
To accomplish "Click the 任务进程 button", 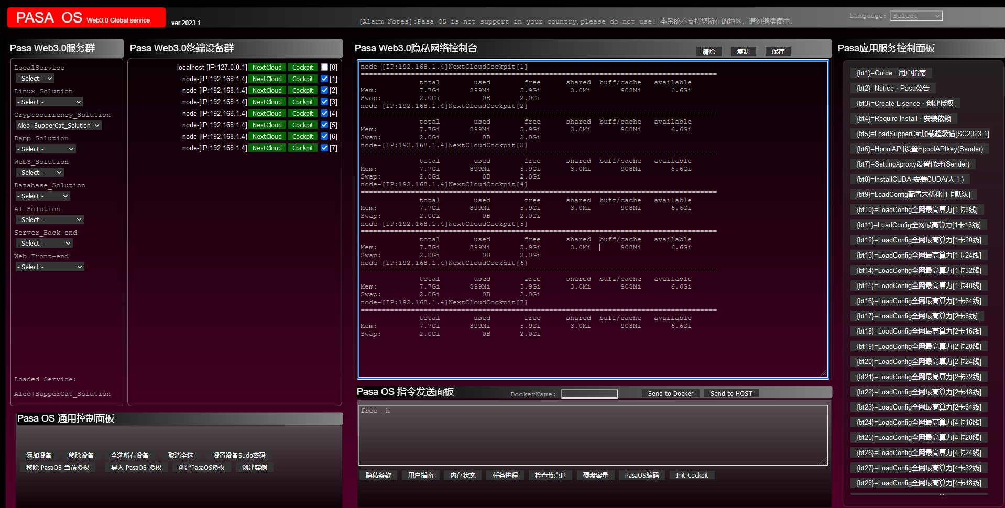I will [x=506, y=475].
